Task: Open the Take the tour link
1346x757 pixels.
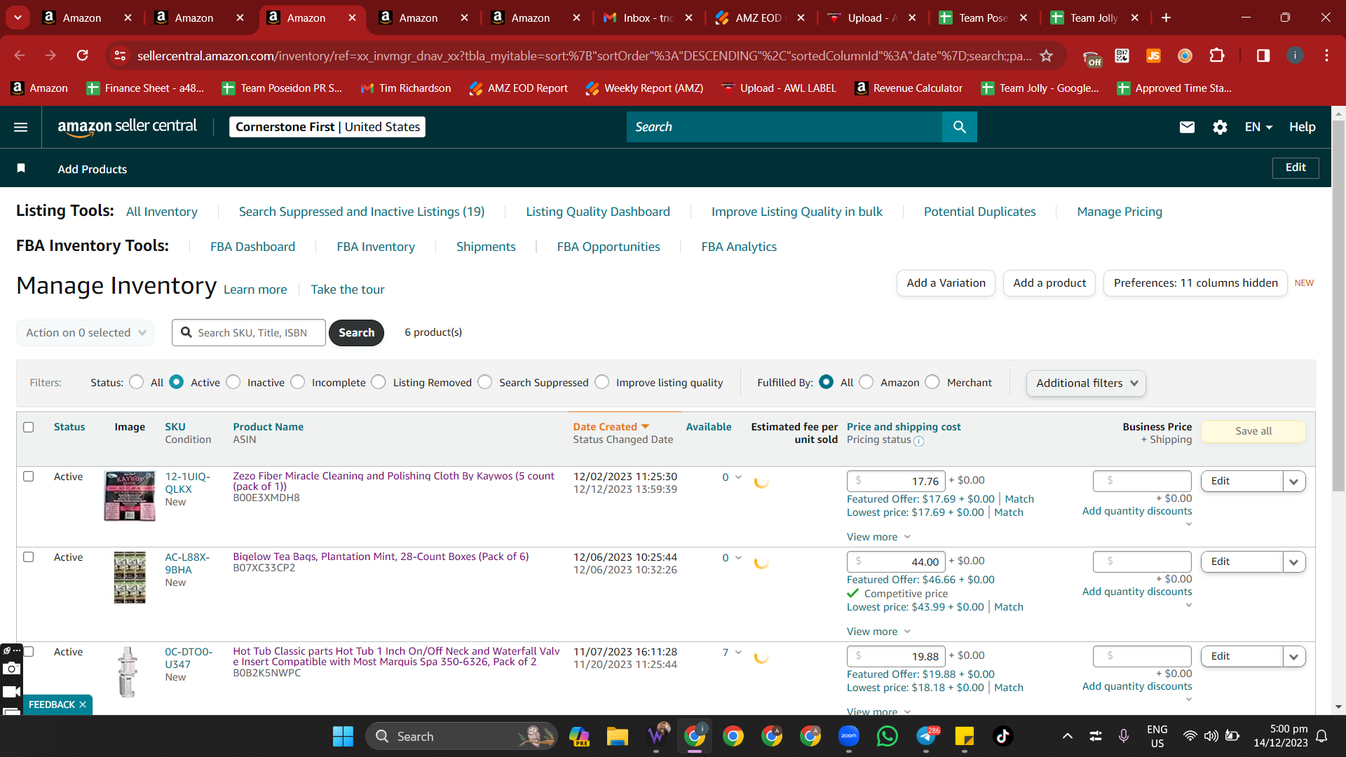Action: (x=348, y=289)
